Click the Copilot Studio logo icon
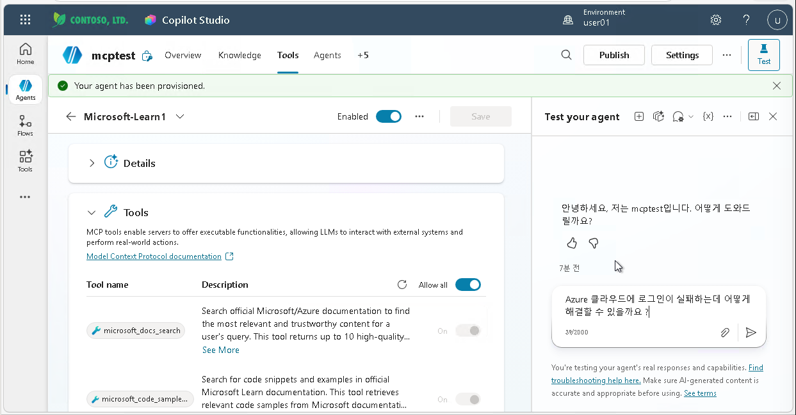The height and width of the screenshot is (415, 796). (150, 20)
